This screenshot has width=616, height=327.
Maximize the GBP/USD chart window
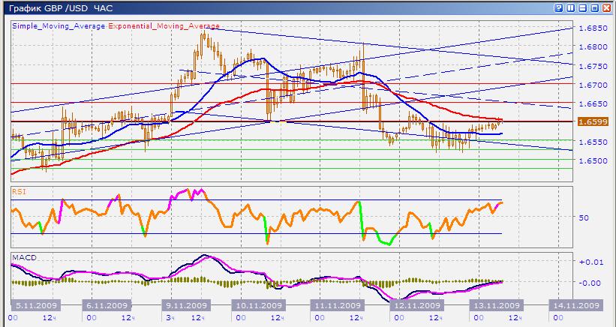594,7
